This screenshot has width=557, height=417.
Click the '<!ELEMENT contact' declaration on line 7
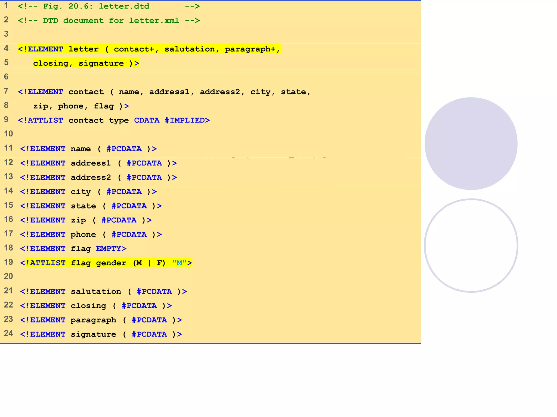(164, 92)
